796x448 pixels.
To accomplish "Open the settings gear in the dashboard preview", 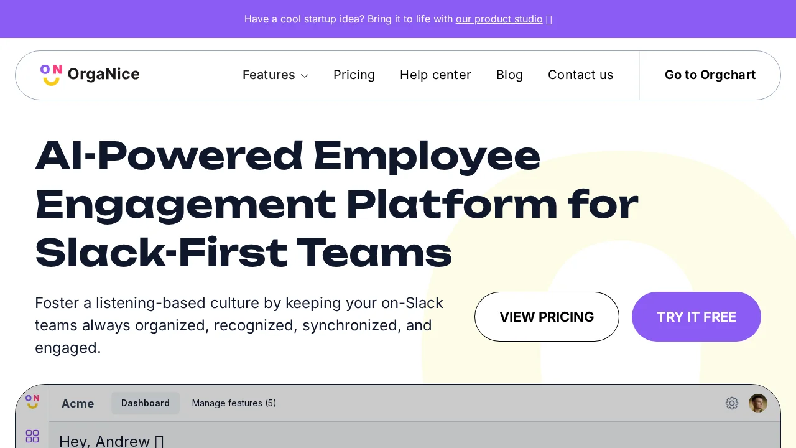I will click(732, 403).
